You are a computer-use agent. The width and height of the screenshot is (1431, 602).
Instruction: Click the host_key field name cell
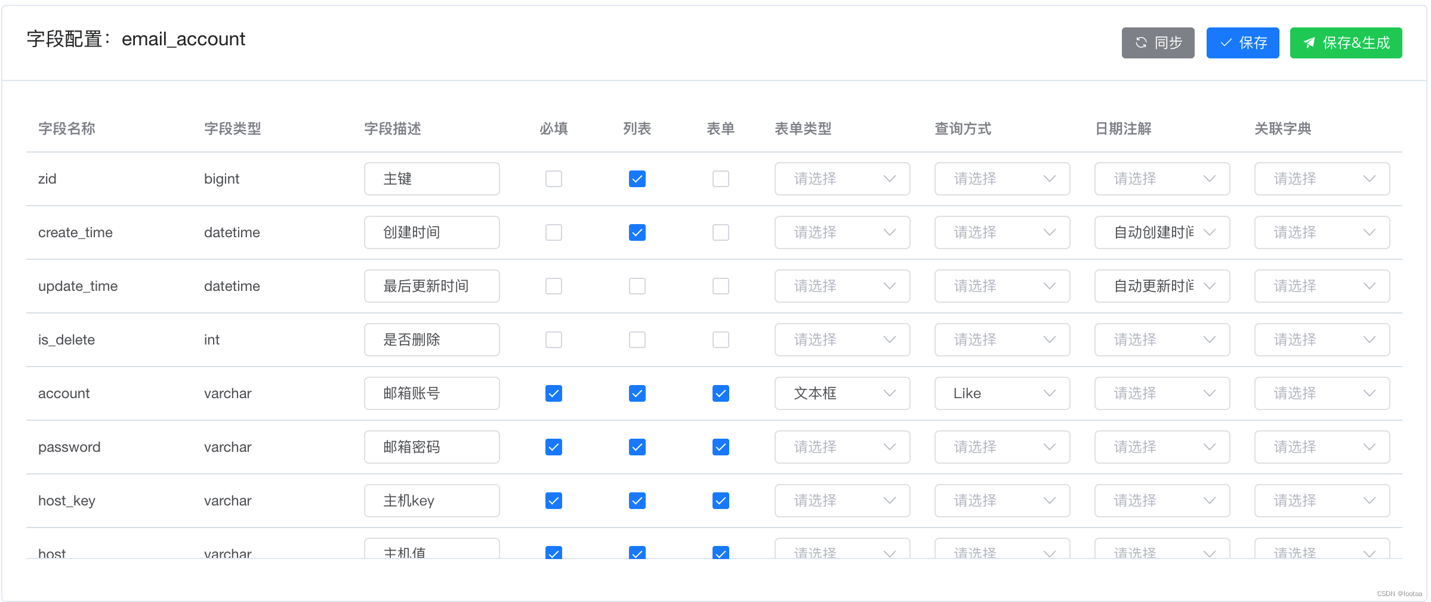click(67, 501)
